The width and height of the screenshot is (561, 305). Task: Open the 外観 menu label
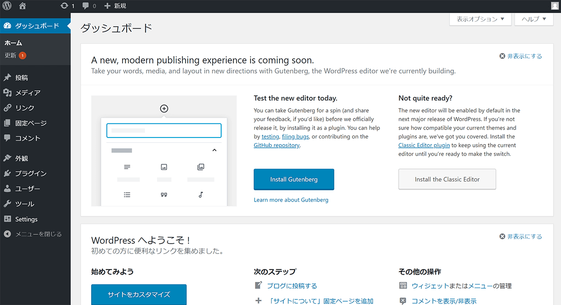[22, 158]
